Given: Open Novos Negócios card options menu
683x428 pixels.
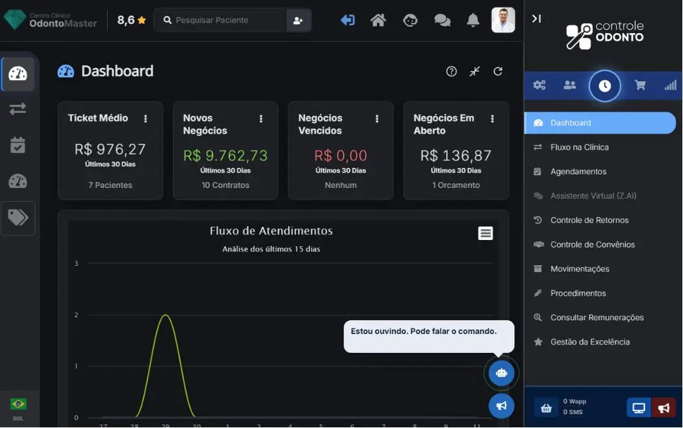Looking at the screenshot, I should pos(261,119).
